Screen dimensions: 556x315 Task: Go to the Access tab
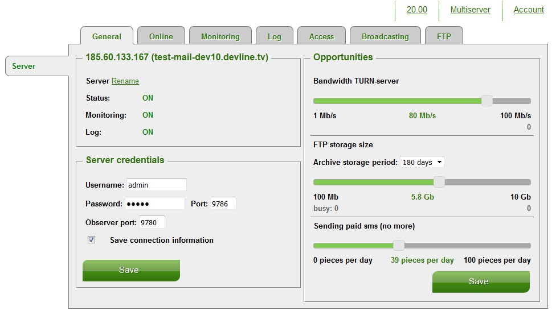coord(321,36)
